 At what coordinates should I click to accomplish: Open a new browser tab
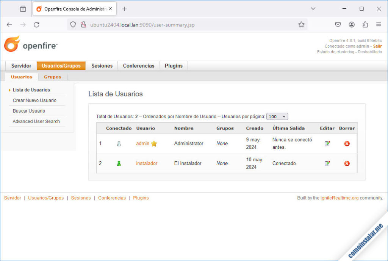pyautogui.click(x=124, y=9)
